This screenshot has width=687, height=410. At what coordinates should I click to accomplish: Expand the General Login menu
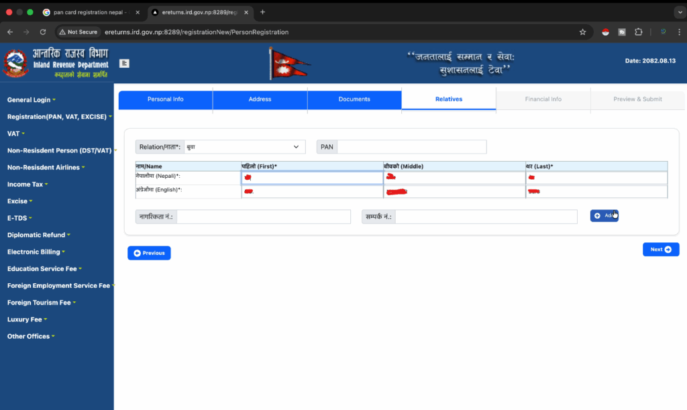click(x=31, y=100)
